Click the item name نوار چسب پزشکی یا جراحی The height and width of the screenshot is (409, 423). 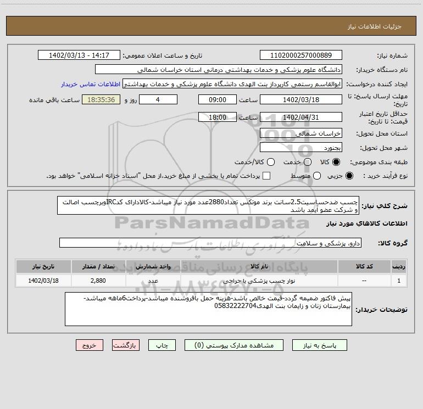(259, 281)
